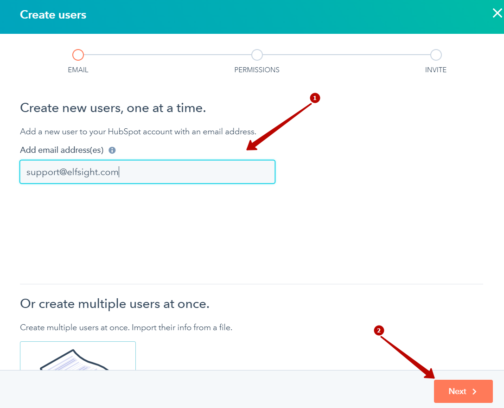The image size is (504, 408).
Task: Click the 'Create new users, one at a time.' heading
Action: point(113,108)
